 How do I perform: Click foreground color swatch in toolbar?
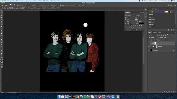[x=1, y=61]
